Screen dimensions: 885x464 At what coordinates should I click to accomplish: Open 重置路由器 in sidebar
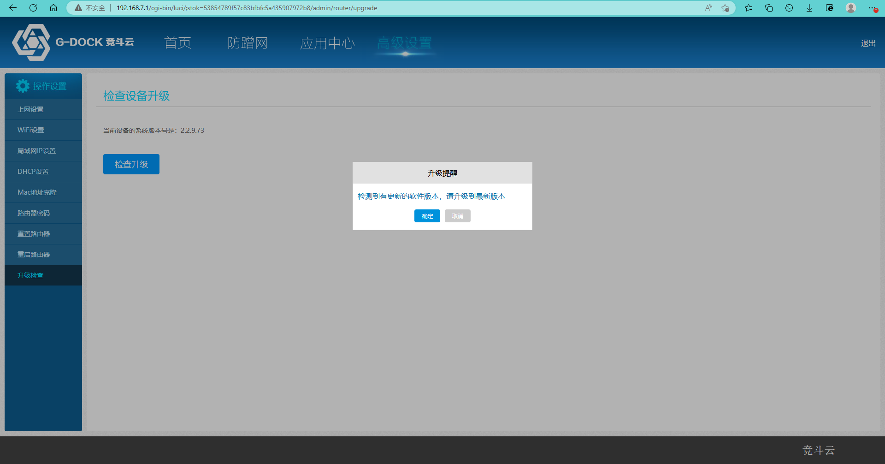43,234
